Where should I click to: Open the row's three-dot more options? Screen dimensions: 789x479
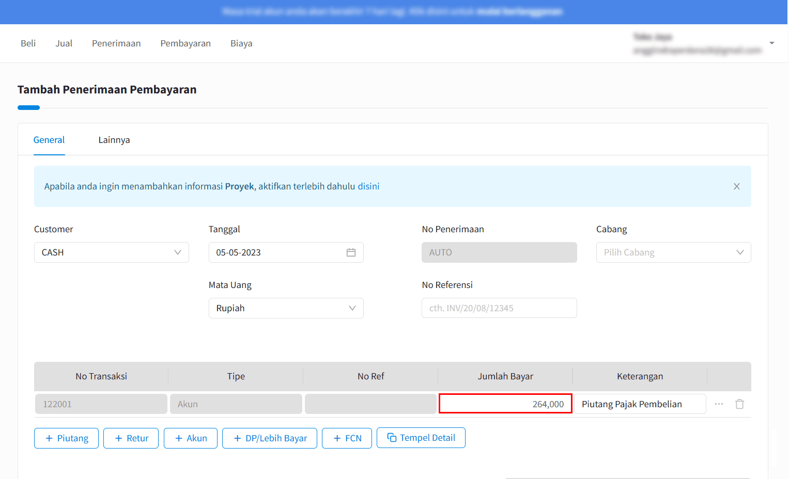(x=719, y=404)
